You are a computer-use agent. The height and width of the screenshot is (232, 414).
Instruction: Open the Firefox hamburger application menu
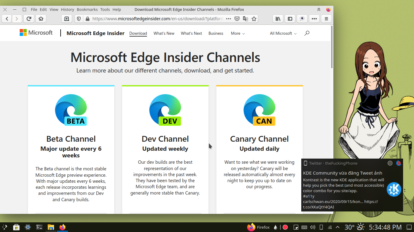tap(326, 19)
